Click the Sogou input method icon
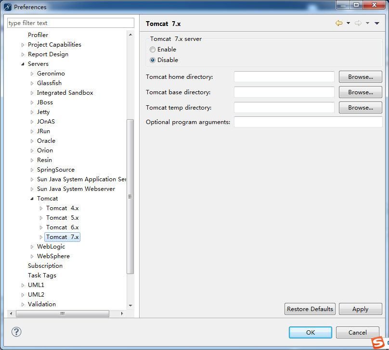 coord(378,343)
